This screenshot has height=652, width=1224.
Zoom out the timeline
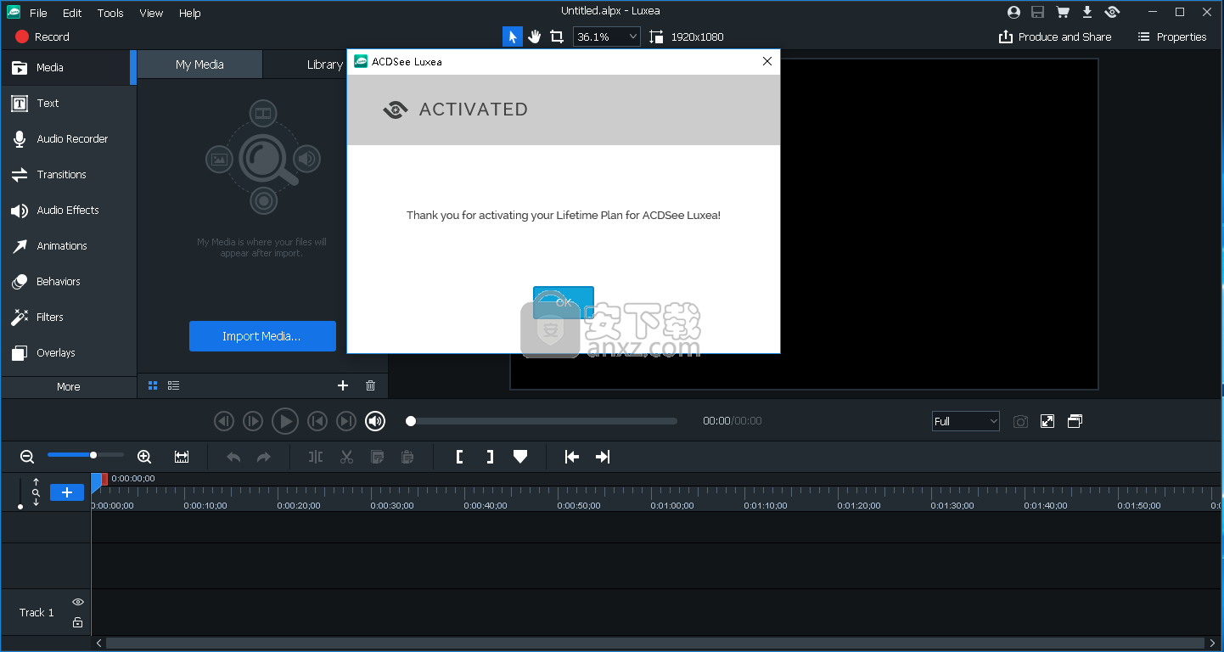(27, 457)
